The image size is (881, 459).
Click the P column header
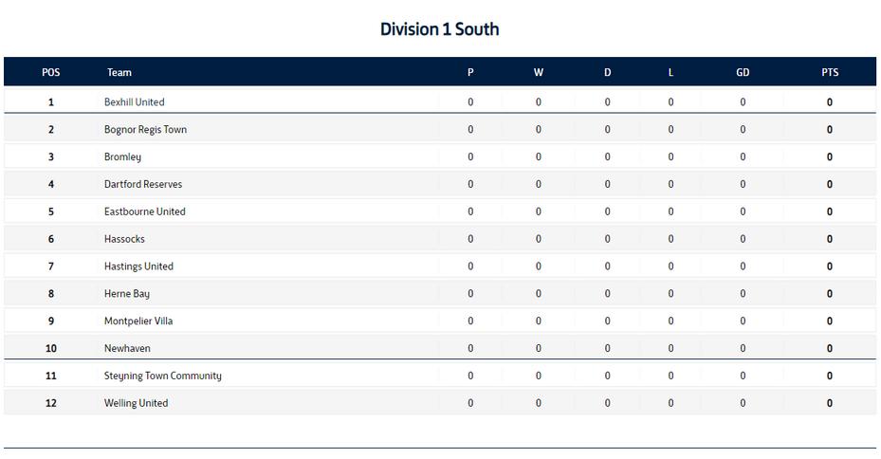pyautogui.click(x=470, y=72)
